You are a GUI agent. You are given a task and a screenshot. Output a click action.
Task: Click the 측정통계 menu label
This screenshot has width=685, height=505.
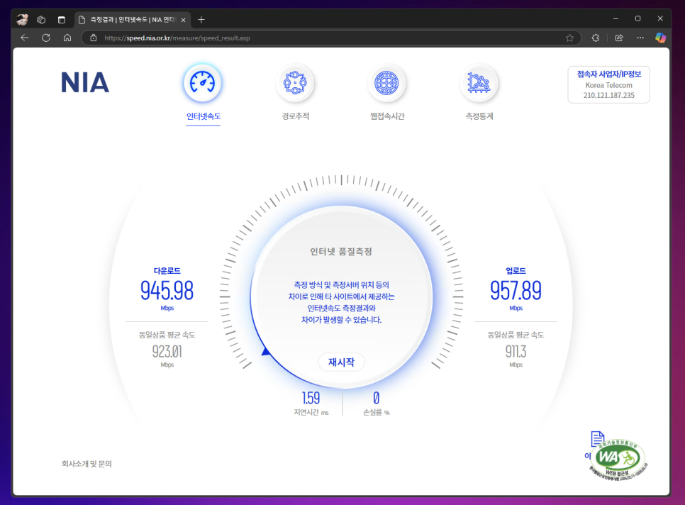479,116
